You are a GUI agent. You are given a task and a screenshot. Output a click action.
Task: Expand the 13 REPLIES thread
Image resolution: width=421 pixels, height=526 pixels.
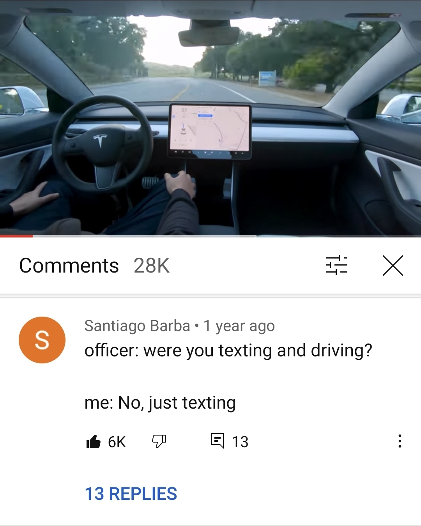pyautogui.click(x=131, y=494)
